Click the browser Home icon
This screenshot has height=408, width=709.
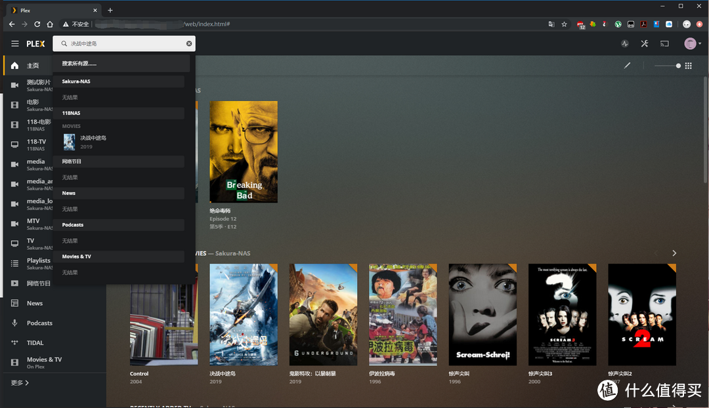(x=50, y=24)
